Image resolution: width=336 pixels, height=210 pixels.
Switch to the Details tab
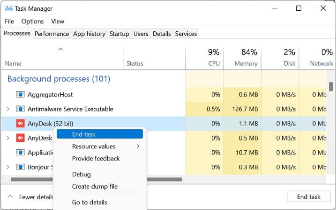162,34
